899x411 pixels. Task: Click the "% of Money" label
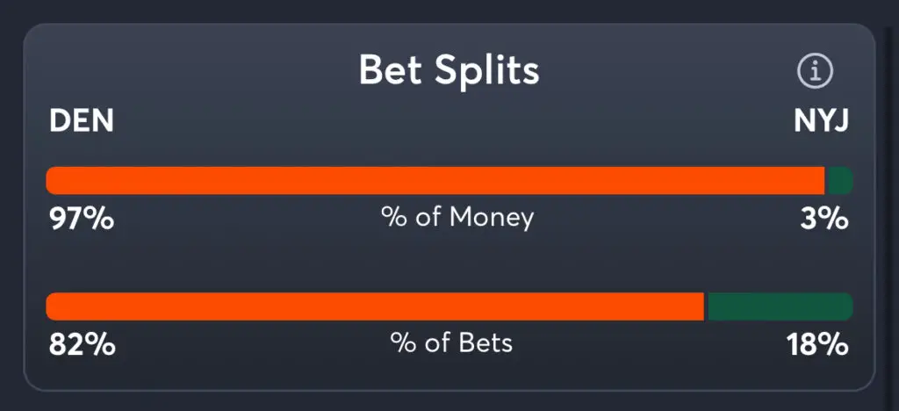pyautogui.click(x=457, y=217)
